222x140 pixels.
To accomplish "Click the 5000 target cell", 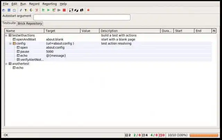I will pos(50,52).
